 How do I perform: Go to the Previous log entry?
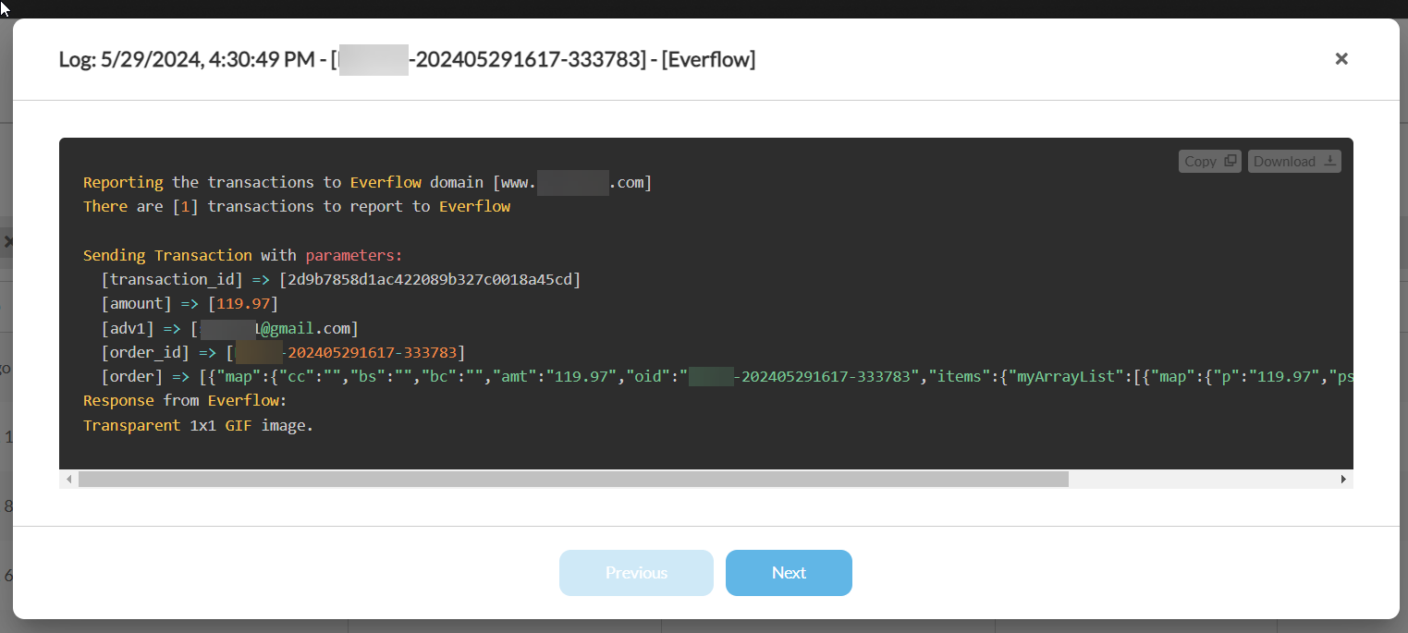point(636,573)
